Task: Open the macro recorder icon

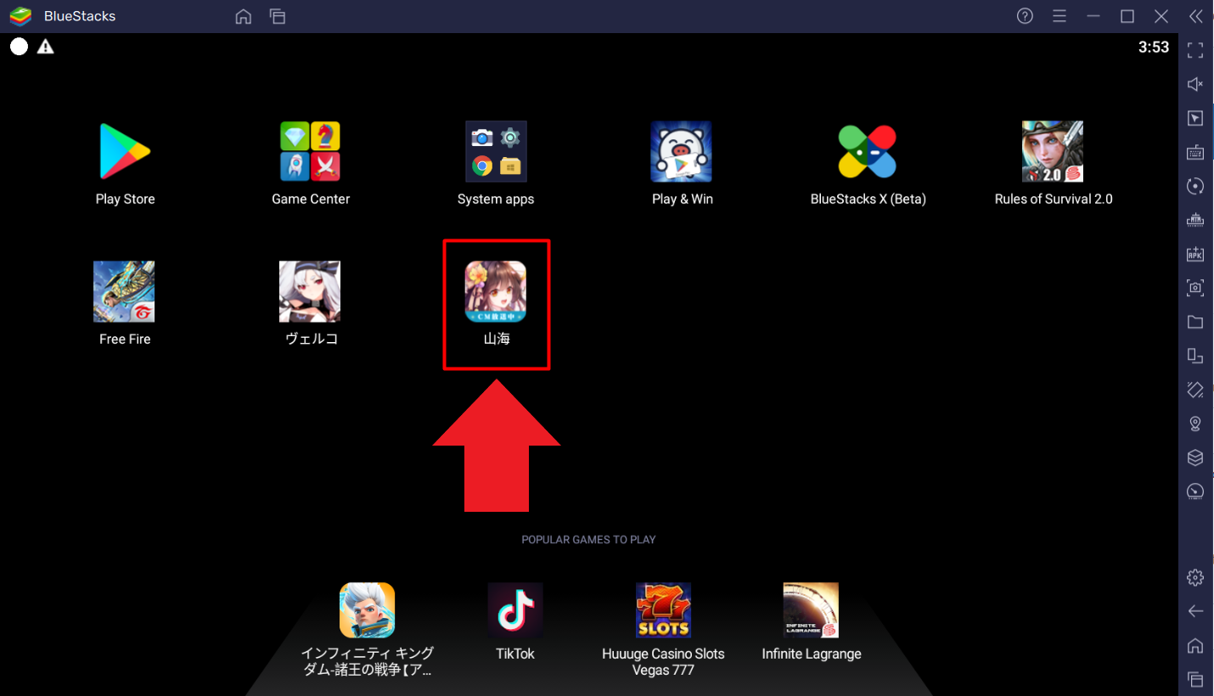Action: 1195,220
